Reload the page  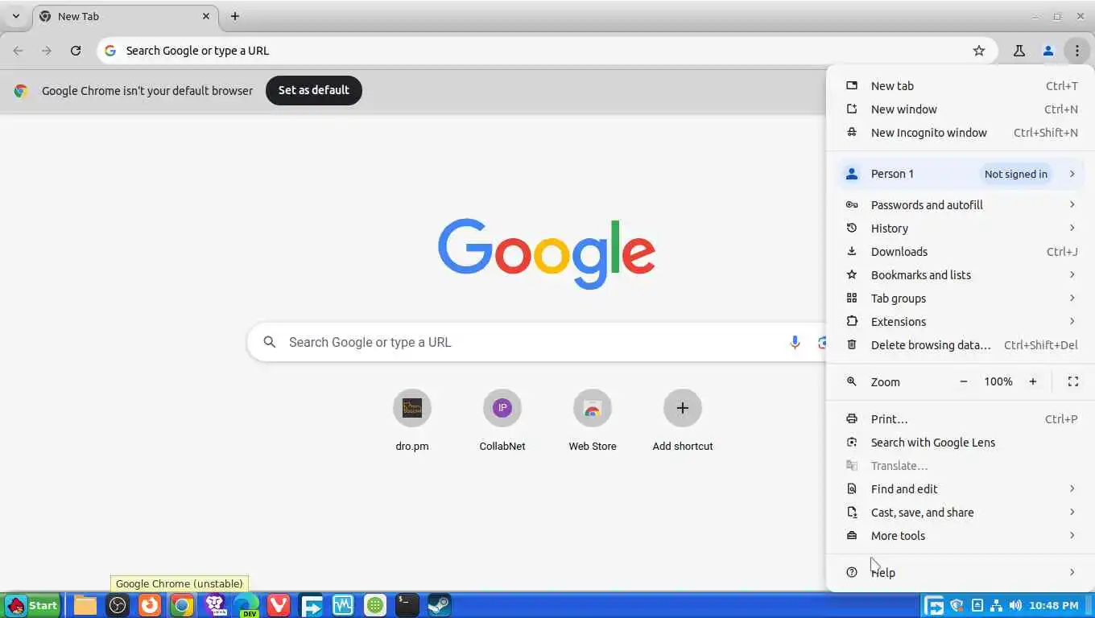coord(76,51)
